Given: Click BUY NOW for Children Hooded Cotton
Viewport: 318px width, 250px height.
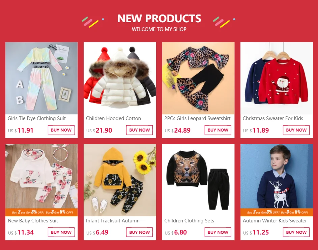Looking at the screenshot, I should [140, 130].
